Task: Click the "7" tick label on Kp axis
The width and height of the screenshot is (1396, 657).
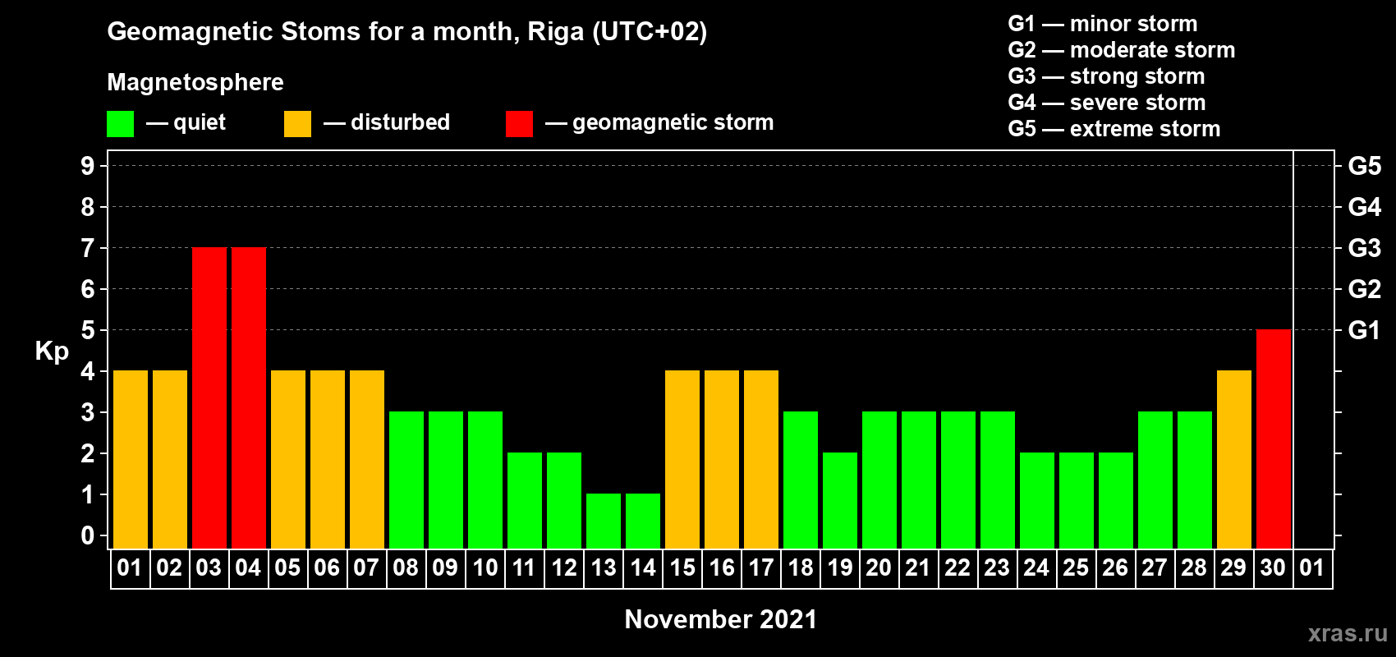Action: (x=88, y=248)
